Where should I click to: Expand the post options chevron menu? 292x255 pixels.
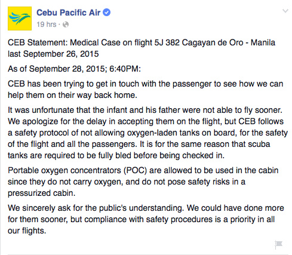[285, 11]
